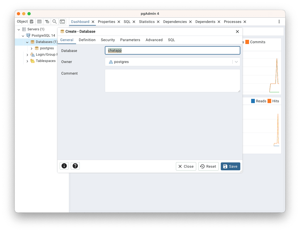The width and height of the screenshot is (300, 232).
Task: Click the Object menu in toolbar
Action: tap(22, 21)
